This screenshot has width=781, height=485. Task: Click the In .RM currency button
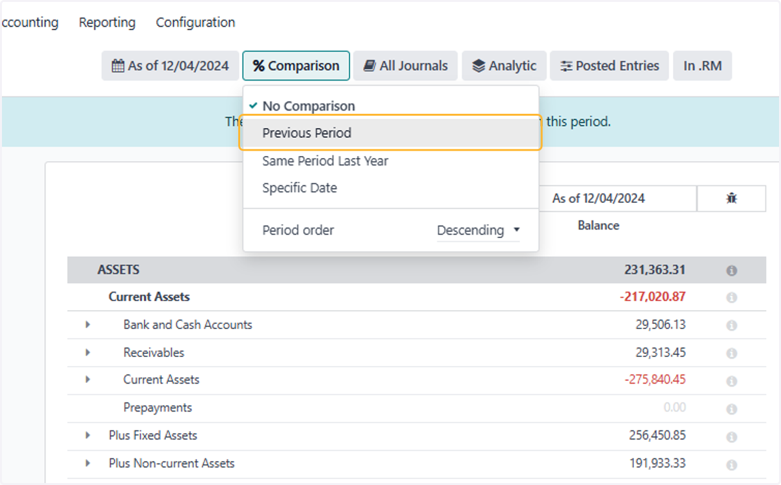pos(702,66)
